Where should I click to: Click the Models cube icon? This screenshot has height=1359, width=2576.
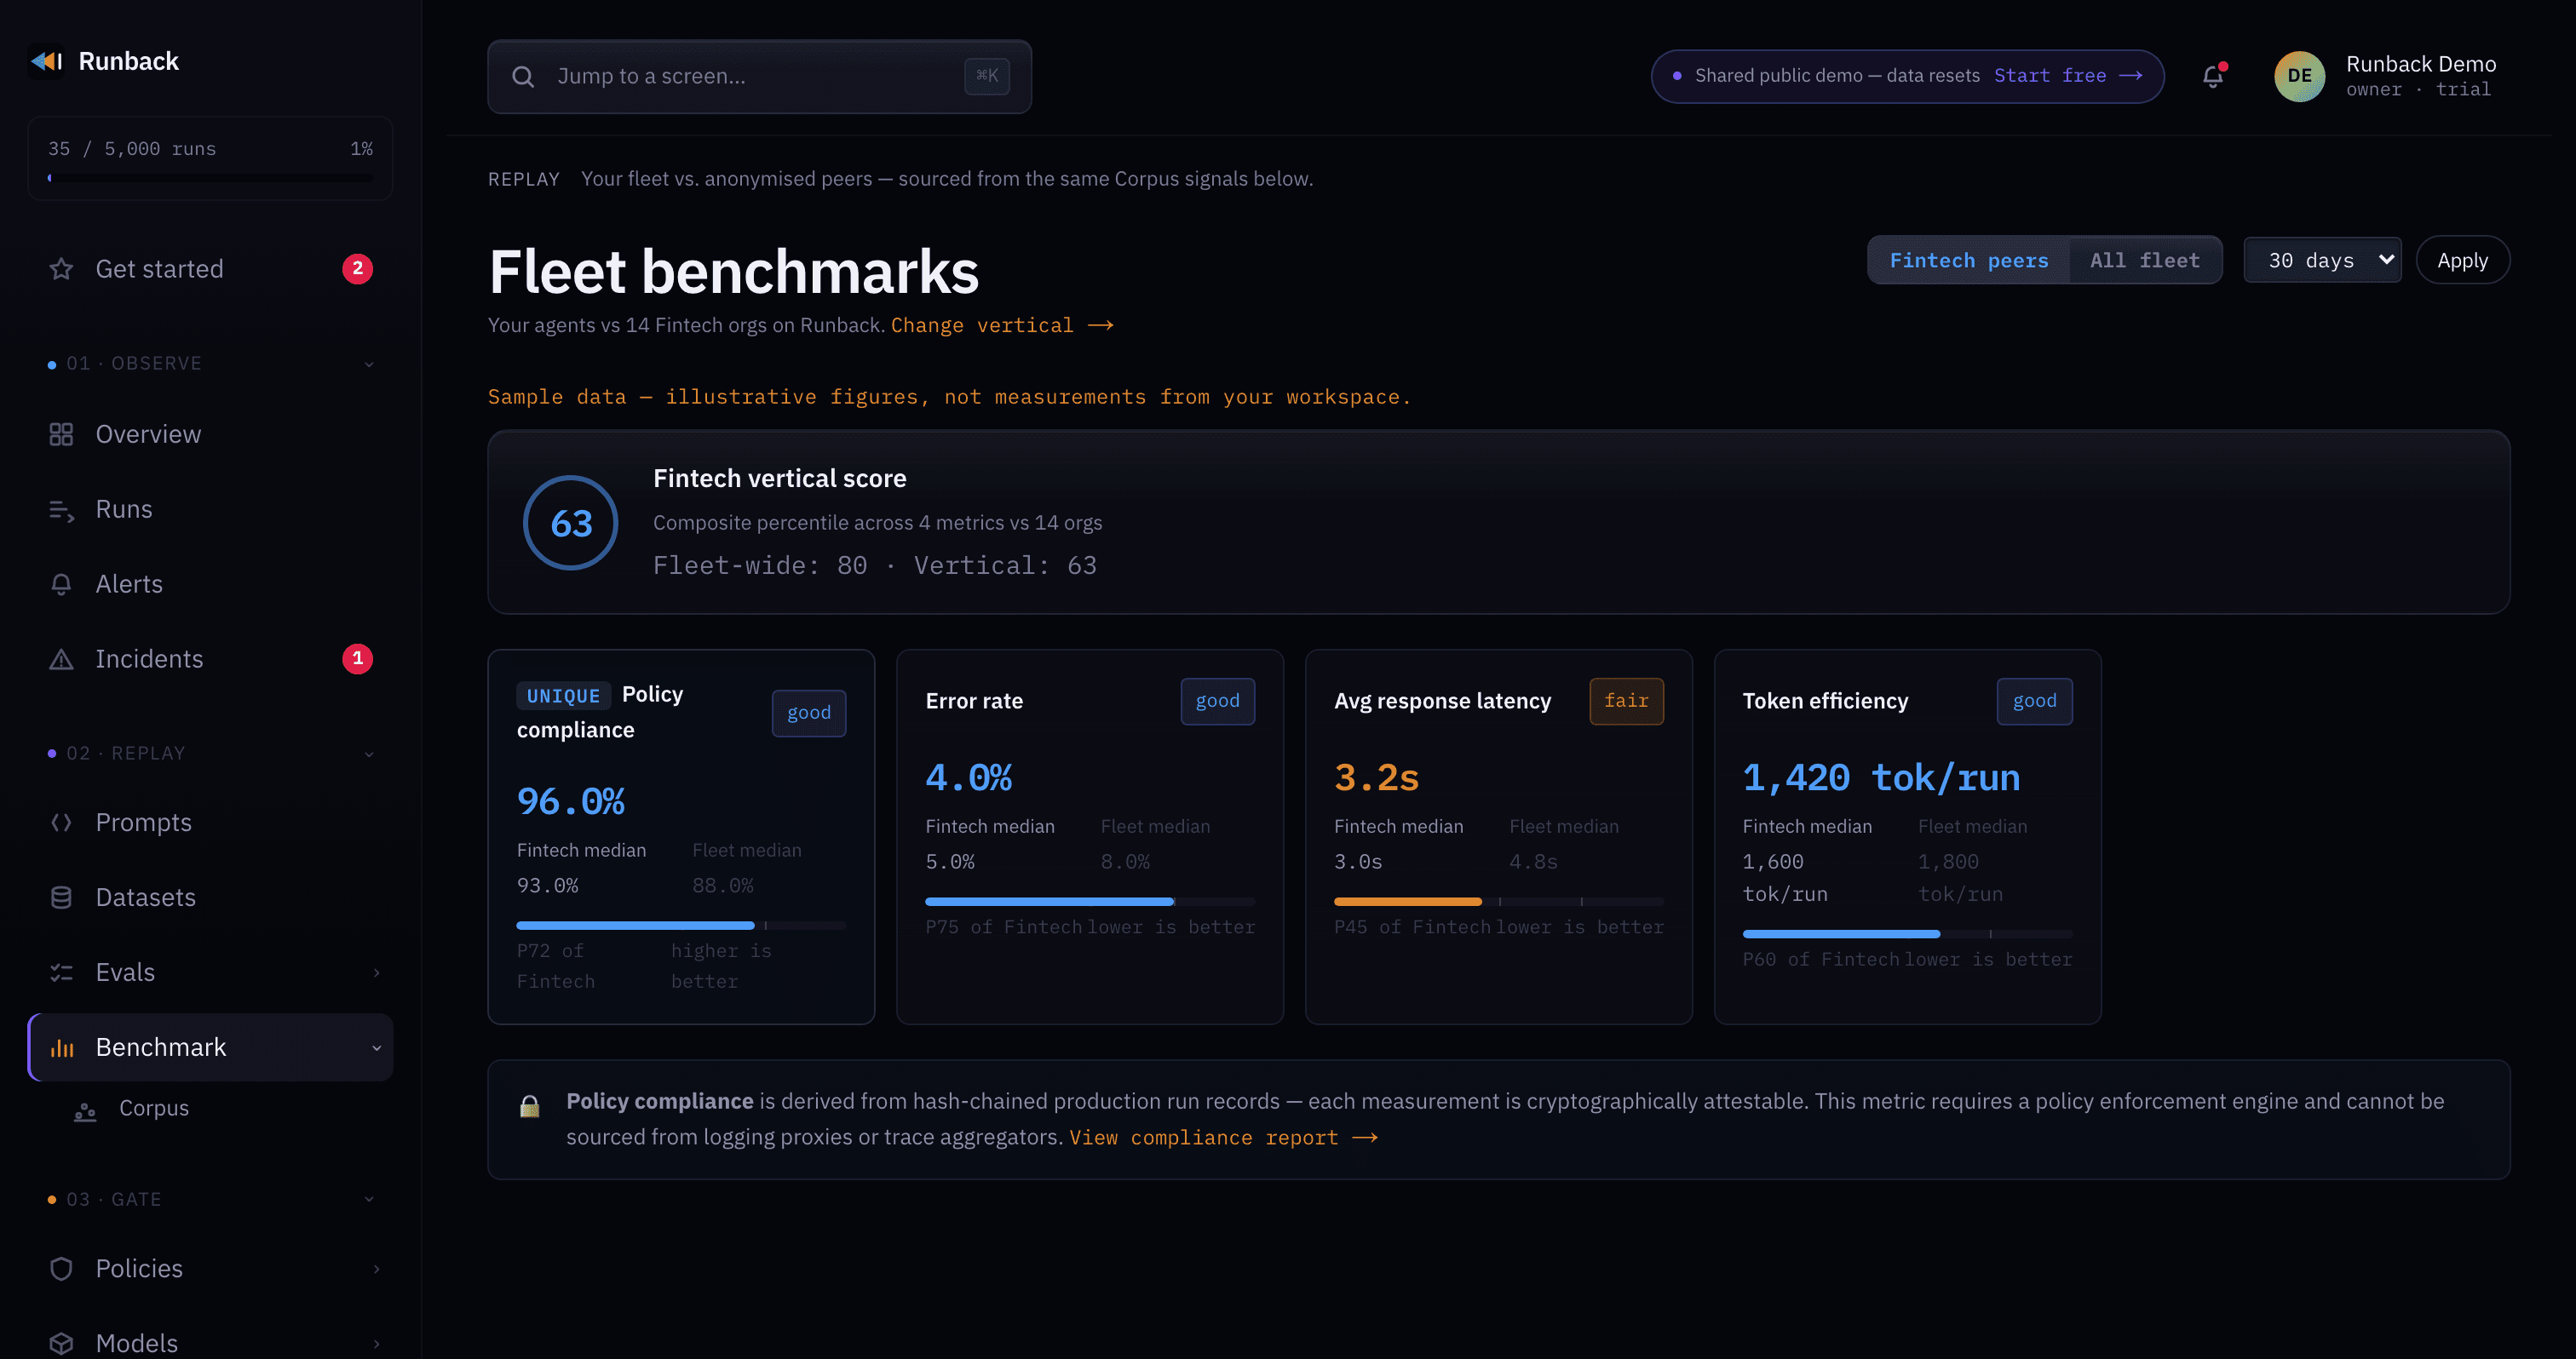pos(62,1343)
